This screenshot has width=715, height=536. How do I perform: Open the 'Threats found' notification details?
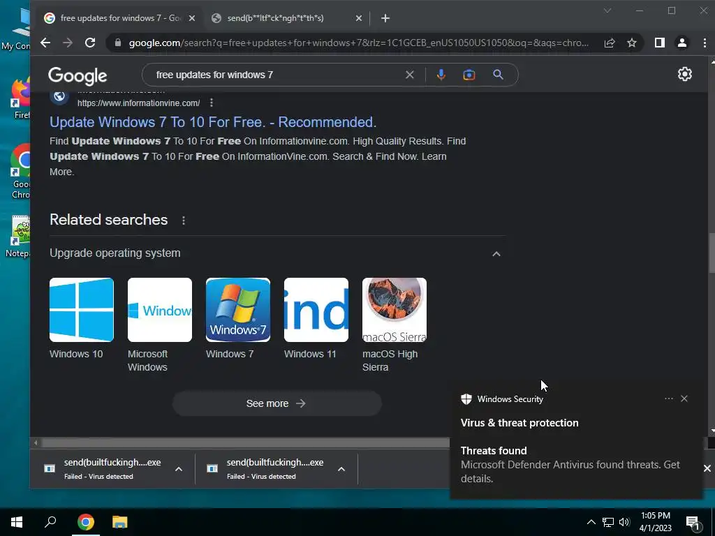point(570,465)
